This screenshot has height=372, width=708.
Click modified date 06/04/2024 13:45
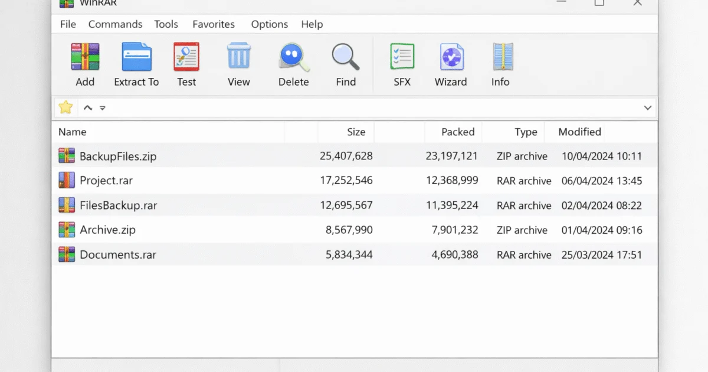point(602,181)
